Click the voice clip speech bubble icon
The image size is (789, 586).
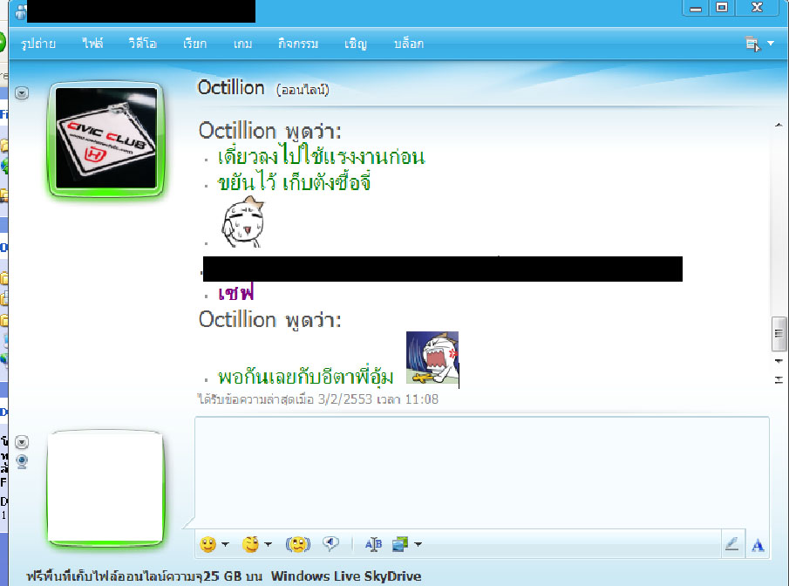click(x=330, y=544)
